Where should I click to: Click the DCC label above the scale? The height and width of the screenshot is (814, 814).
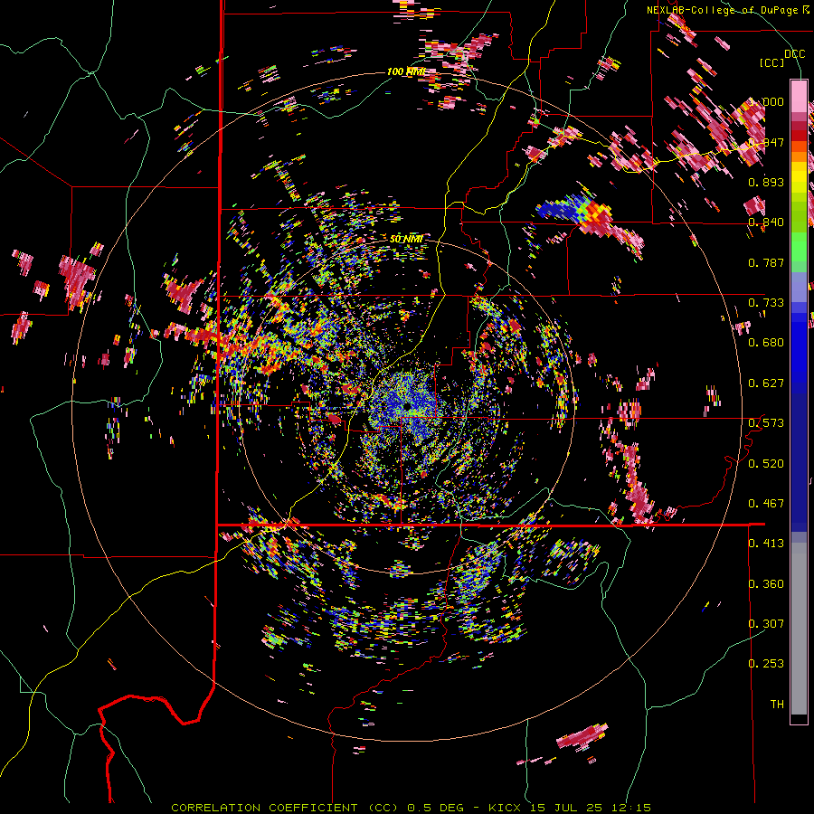coord(794,54)
